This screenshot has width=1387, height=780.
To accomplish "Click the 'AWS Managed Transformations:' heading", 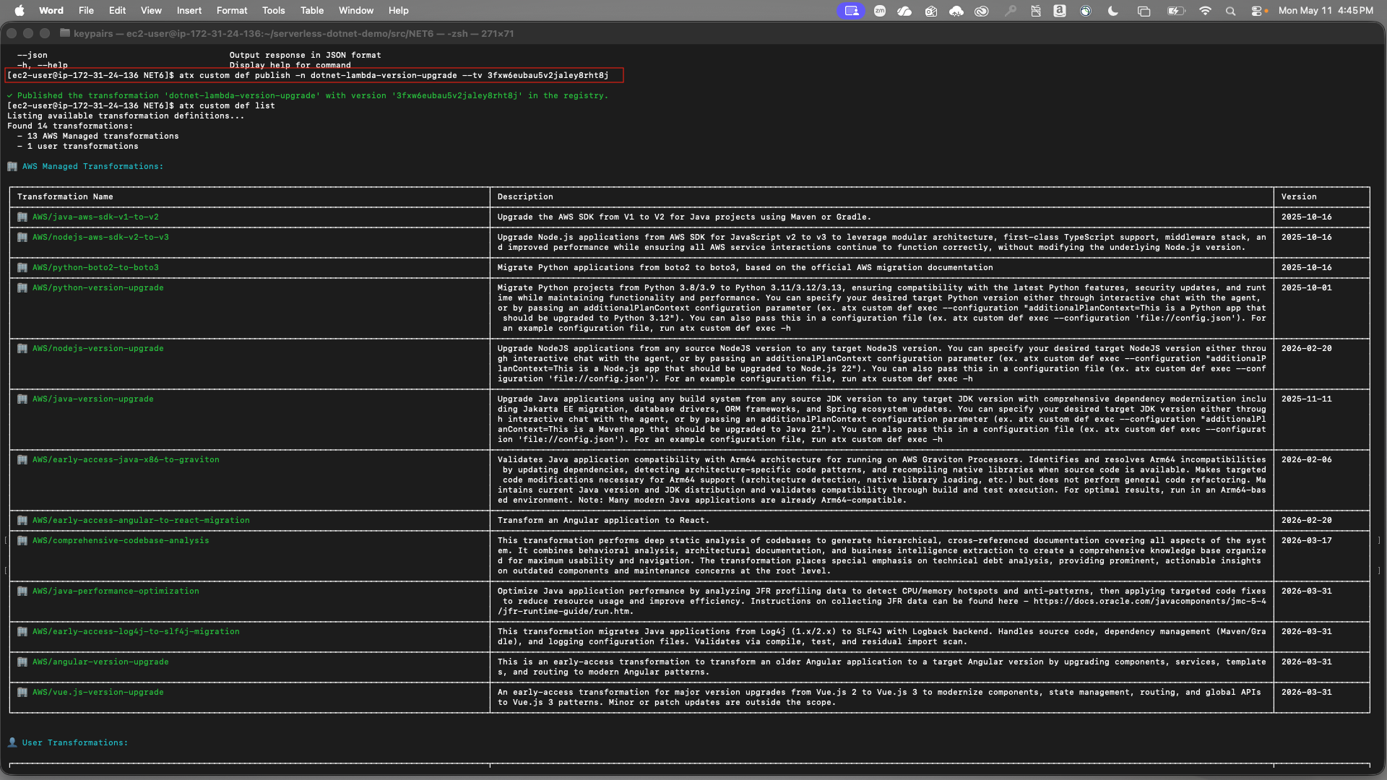I will [x=92, y=166].
